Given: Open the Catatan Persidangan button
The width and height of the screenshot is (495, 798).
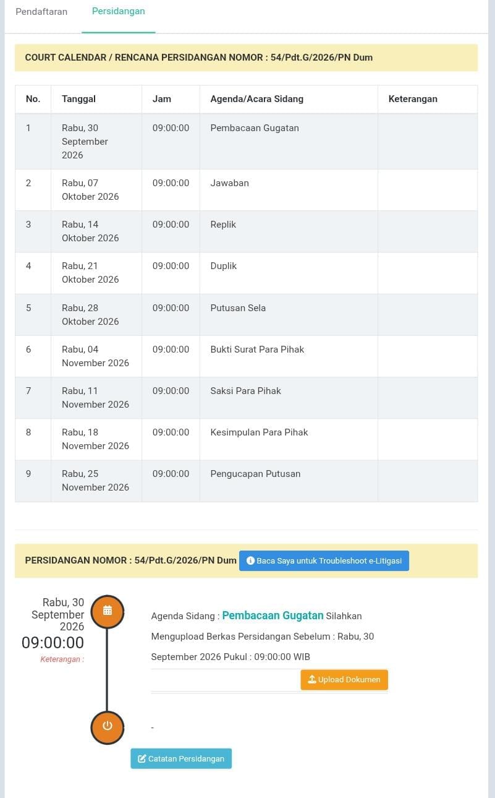Looking at the screenshot, I should point(181,758).
